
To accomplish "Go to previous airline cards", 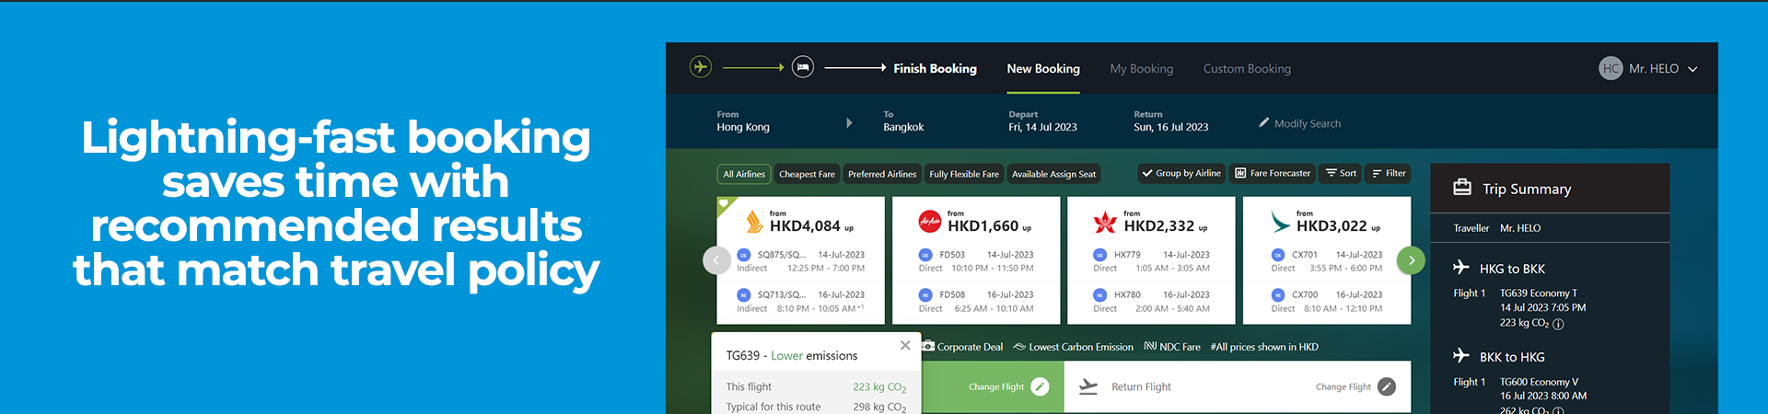I will click(716, 260).
